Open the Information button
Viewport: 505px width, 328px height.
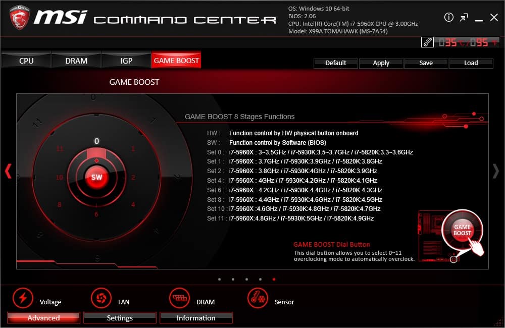196,318
